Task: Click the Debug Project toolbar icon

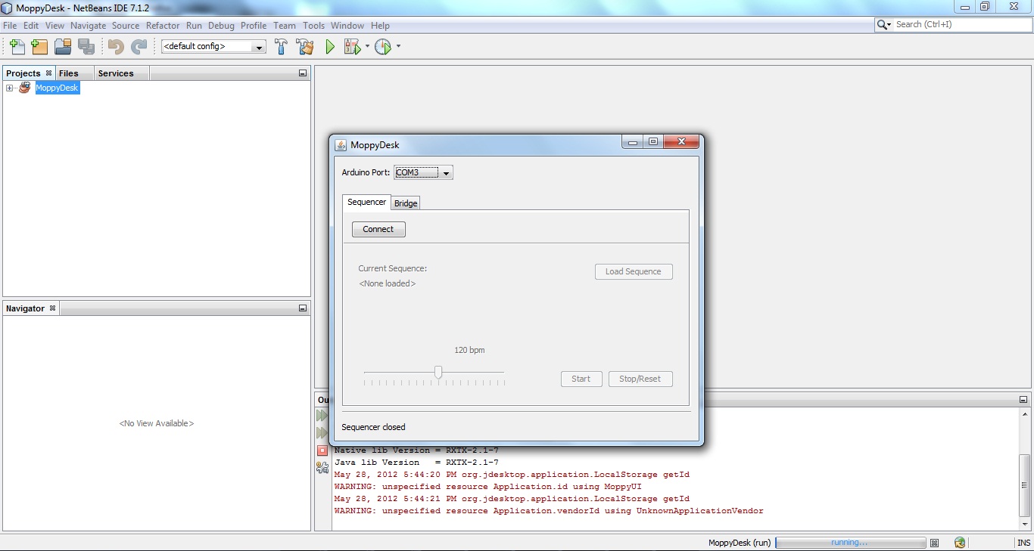Action: (x=352, y=47)
